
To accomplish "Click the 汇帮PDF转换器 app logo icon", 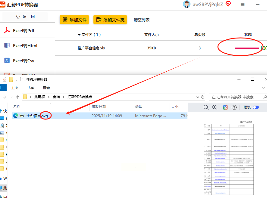I will pyautogui.click(x=2, y=5).
